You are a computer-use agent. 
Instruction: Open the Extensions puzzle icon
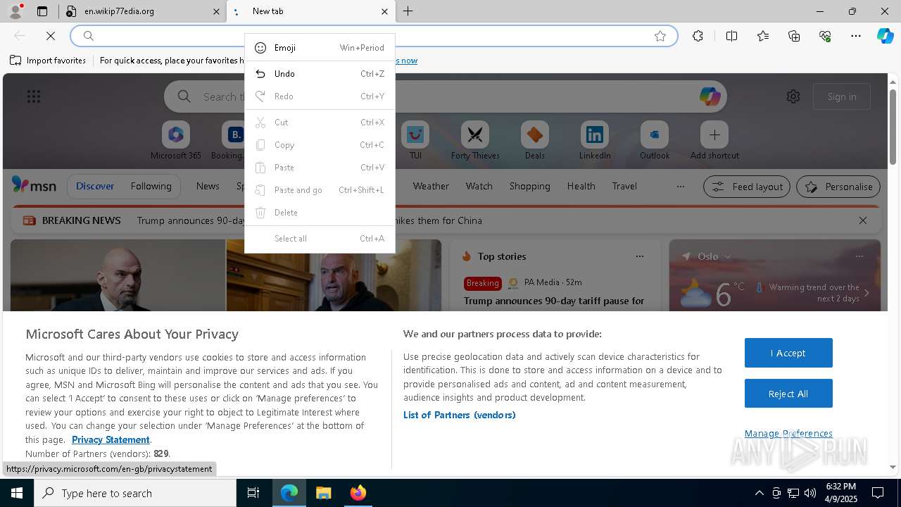(698, 36)
